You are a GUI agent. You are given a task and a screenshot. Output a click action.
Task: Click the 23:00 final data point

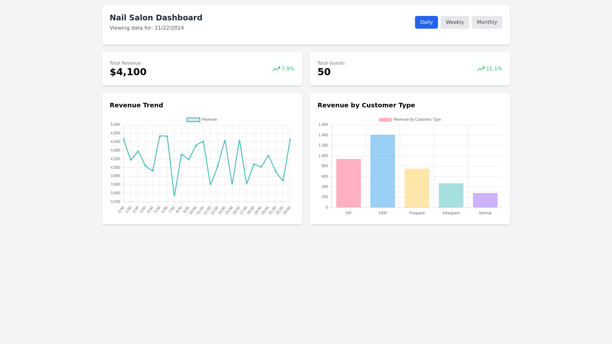290,140
